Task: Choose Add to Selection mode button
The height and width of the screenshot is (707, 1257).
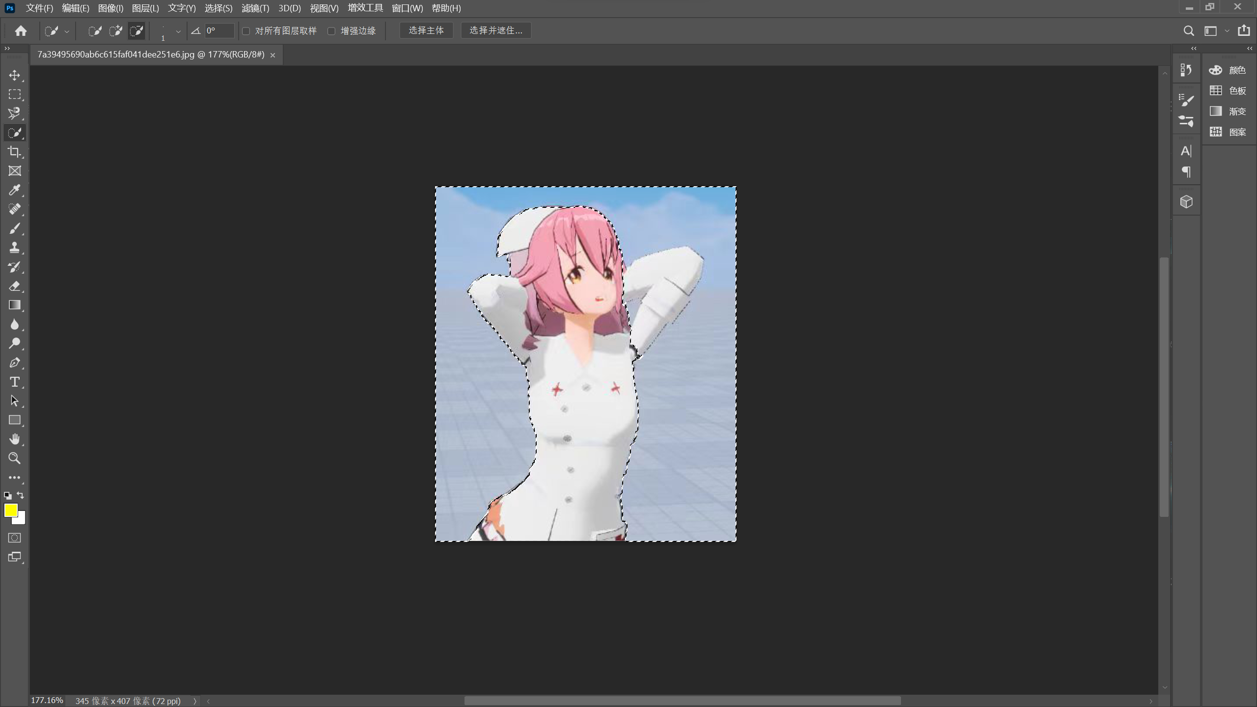Action: tap(116, 31)
